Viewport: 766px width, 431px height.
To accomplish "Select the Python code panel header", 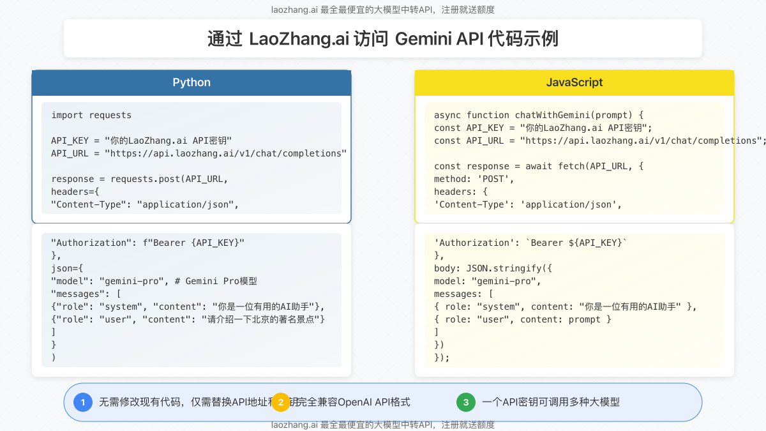I will pyautogui.click(x=191, y=83).
